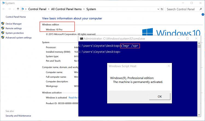Click the 'System type:' label
This screenshot has width=205, height=121.
[x=52, y=56]
